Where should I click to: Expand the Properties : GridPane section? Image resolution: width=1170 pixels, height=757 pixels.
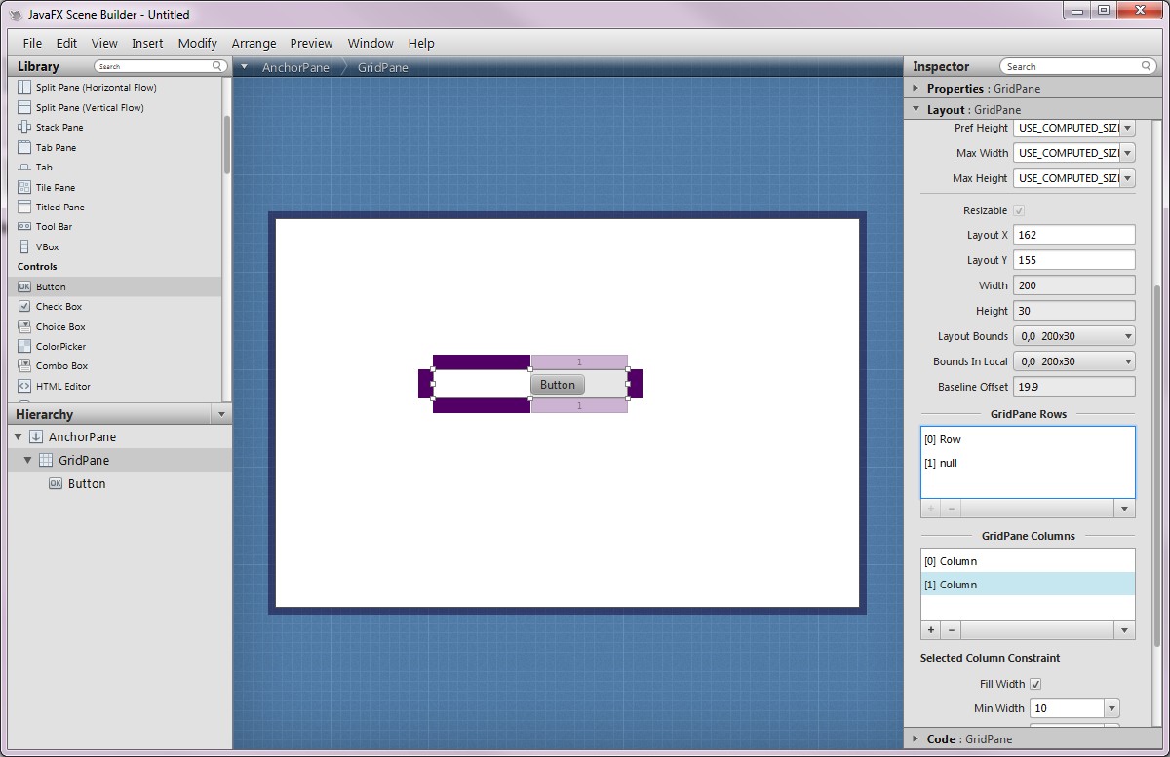tap(916, 89)
